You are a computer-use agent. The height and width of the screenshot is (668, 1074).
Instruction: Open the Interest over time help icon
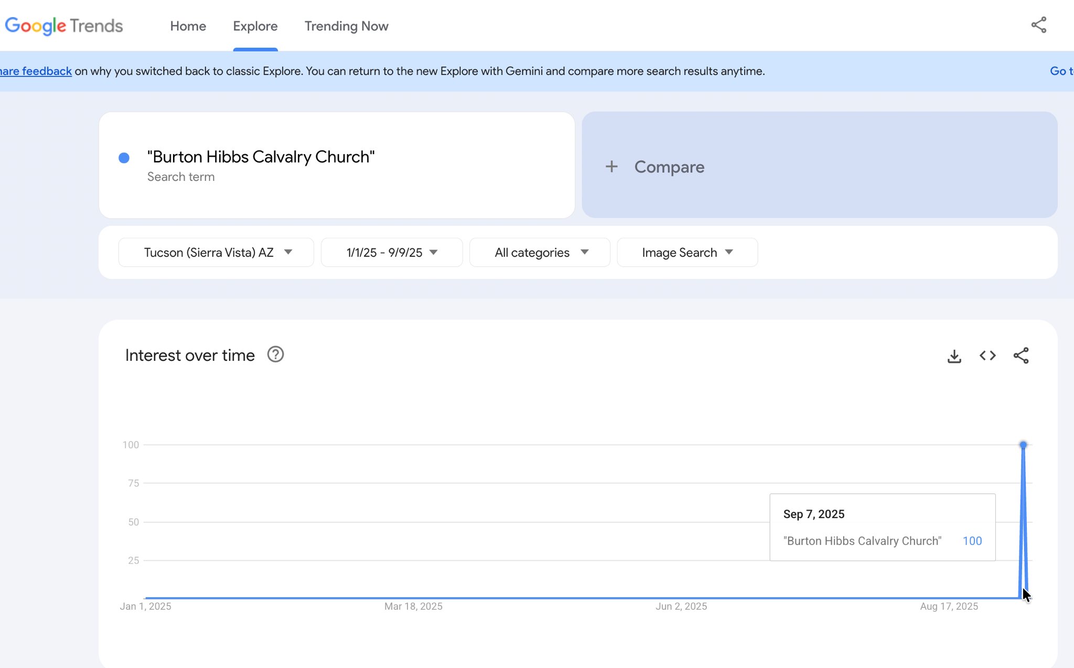pyautogui.click(x=275, y=355)
